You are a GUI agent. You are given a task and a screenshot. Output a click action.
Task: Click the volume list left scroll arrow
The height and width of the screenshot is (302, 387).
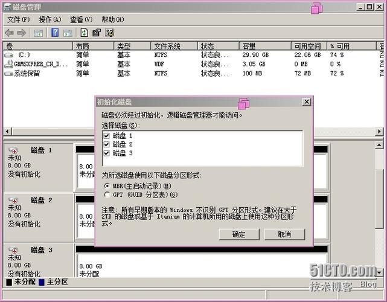(x=8, y=131)
